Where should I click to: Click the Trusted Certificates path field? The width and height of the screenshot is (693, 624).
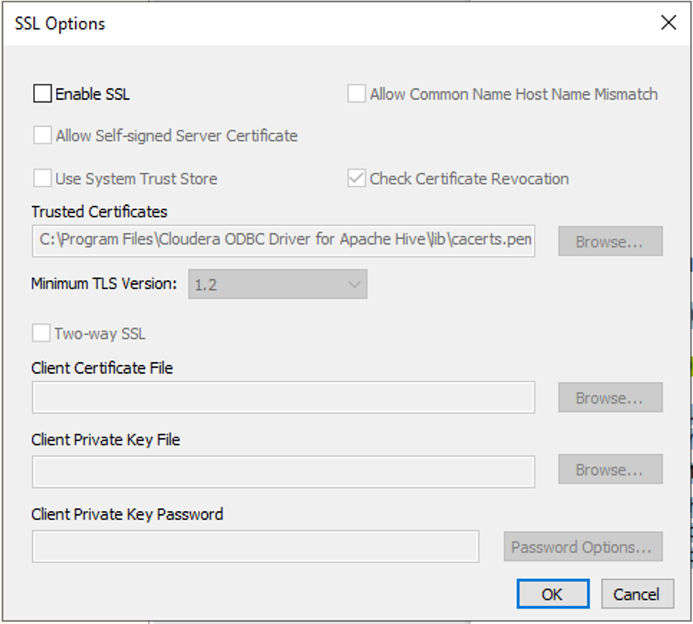click(x=283, y=241)
